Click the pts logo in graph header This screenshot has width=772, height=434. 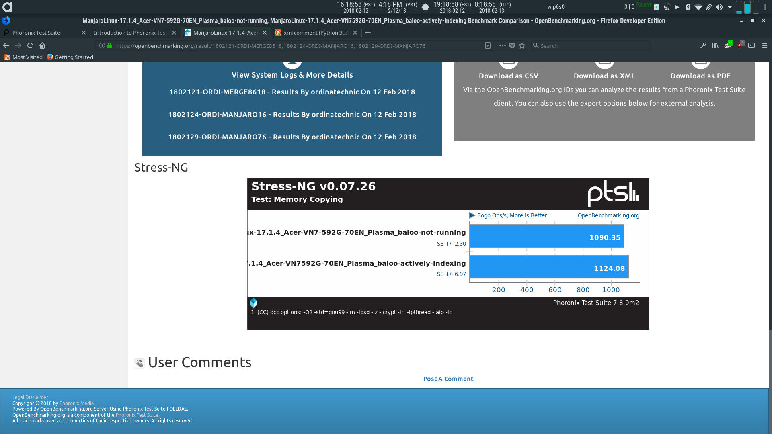coord(613,194)
